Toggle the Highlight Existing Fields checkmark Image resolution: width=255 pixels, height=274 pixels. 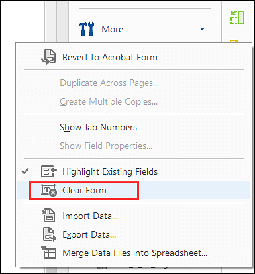(x=25, y=171)
